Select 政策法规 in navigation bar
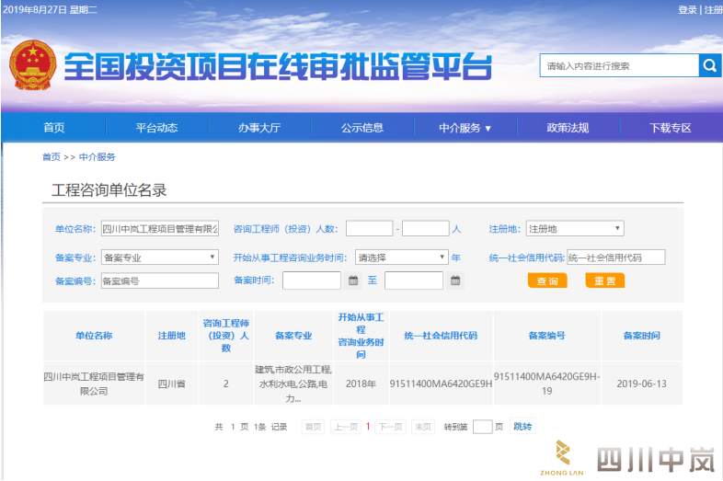 567,128
